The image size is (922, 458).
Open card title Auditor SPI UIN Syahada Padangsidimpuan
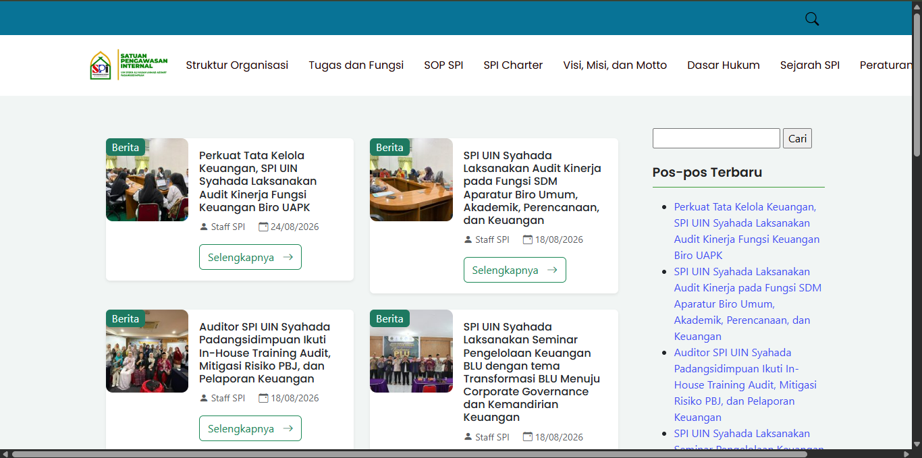[x=265, y=353]
